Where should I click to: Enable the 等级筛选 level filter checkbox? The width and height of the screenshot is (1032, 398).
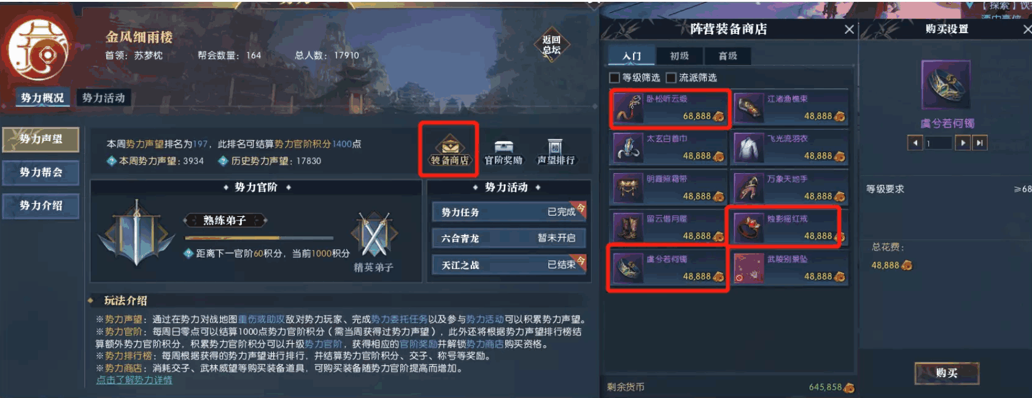[615, 77]
